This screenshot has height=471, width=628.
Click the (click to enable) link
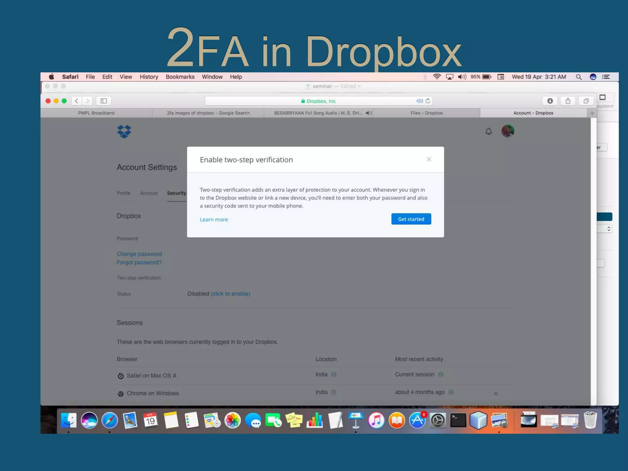[231, 294]
